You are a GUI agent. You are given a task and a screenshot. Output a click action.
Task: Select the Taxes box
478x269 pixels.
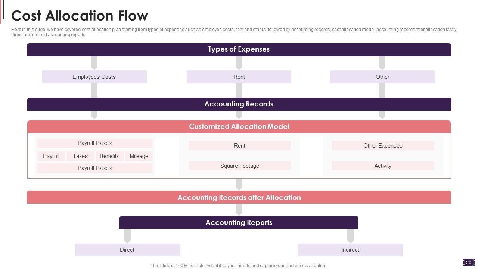click(x=80, y=156)
